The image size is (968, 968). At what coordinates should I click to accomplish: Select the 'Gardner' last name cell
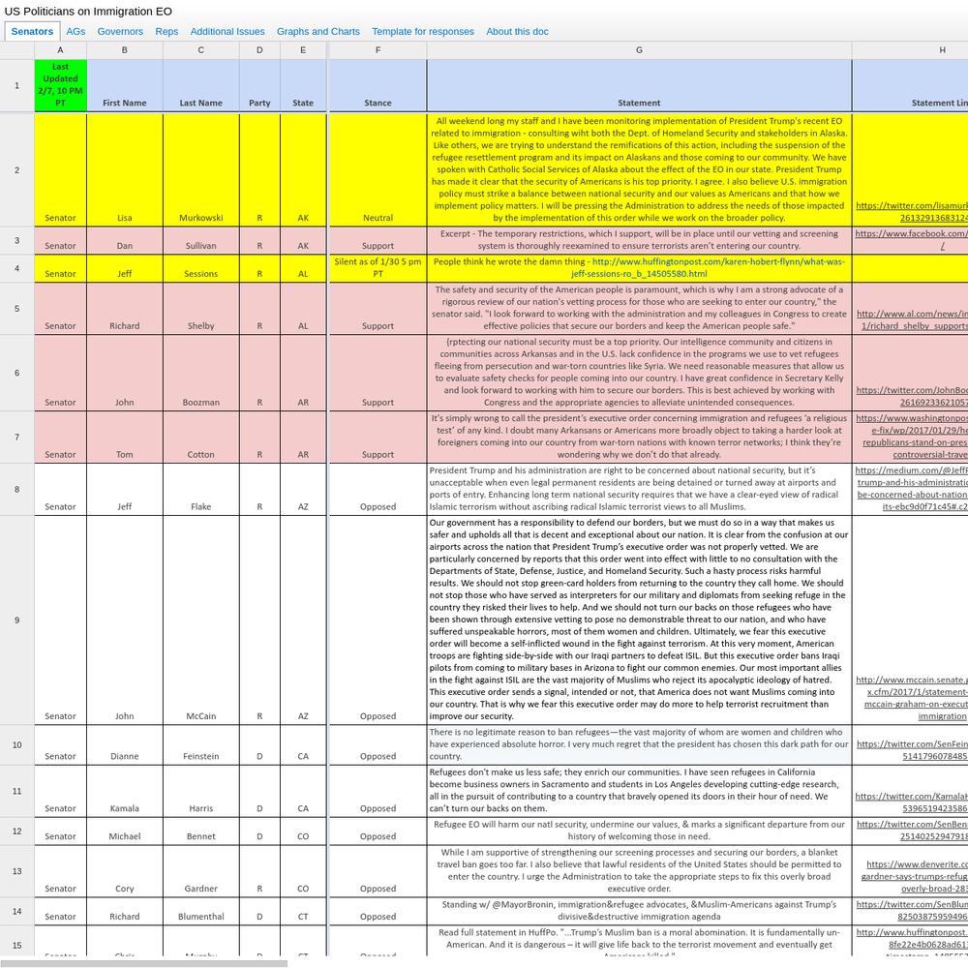[201, 871]
